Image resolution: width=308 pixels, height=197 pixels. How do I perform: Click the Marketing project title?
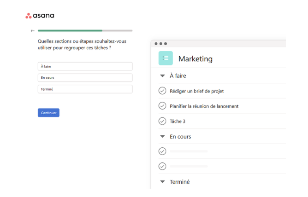(x=195, y=58)
